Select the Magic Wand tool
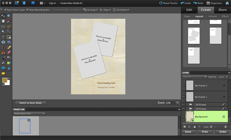231x140 pixels. click(x=3, y=32)
